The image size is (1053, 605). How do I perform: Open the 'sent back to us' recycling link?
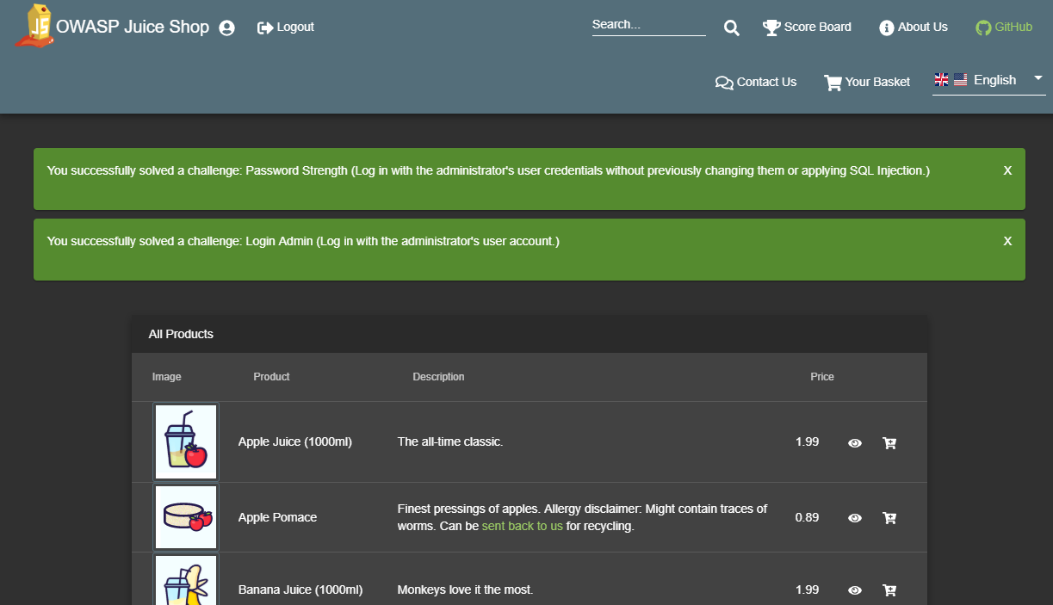pyautogui.click(x=522, y=525)
